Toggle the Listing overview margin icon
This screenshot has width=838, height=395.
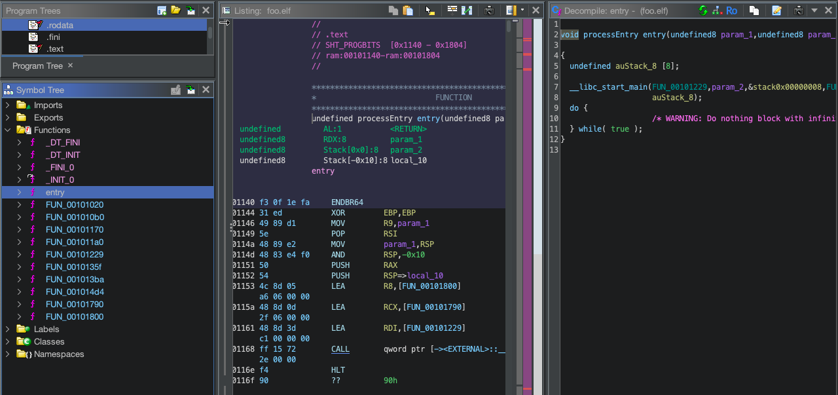point(511,10)
